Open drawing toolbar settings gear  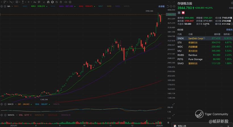tap(70, 2)
